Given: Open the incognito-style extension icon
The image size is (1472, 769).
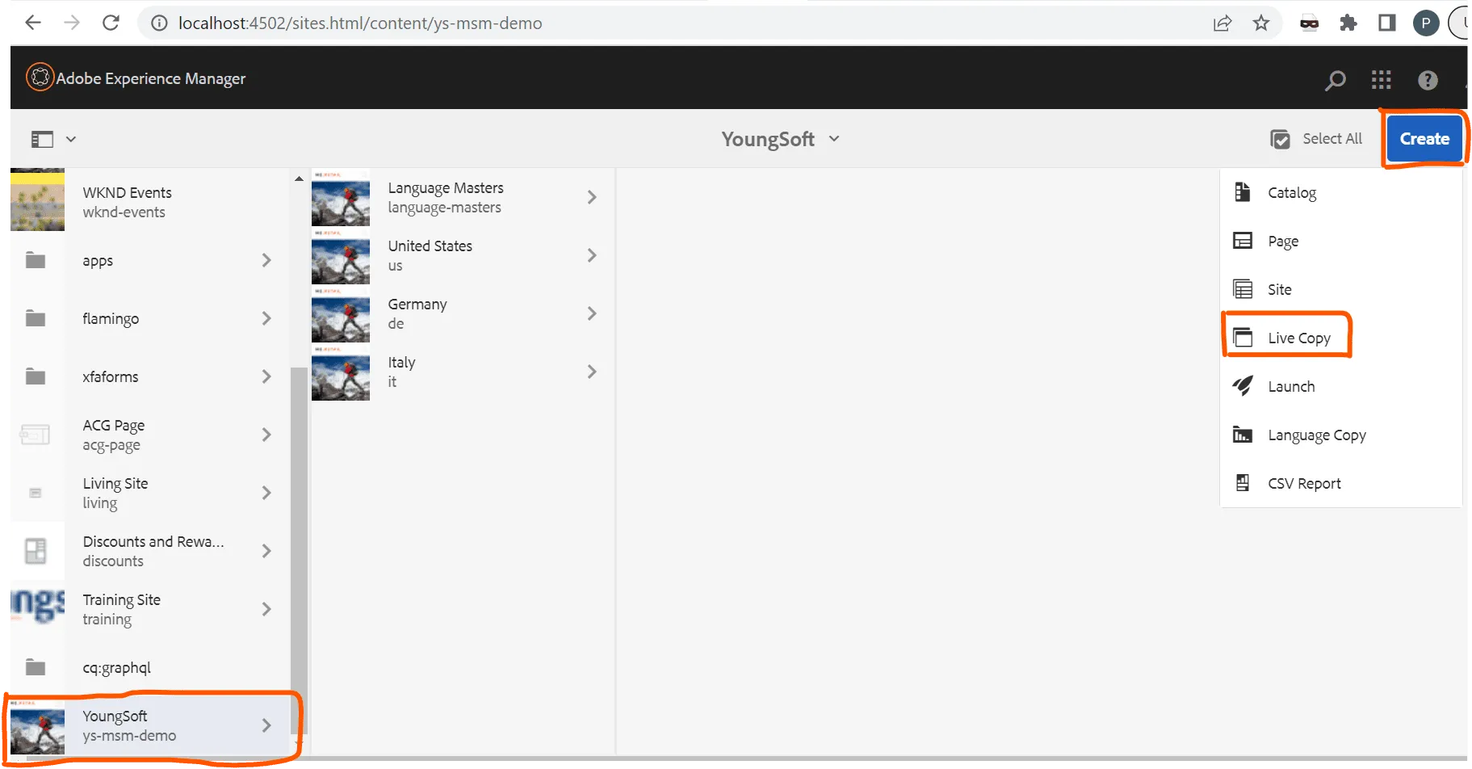Looking at the screenshot, I should click(x=1309, y=23).
